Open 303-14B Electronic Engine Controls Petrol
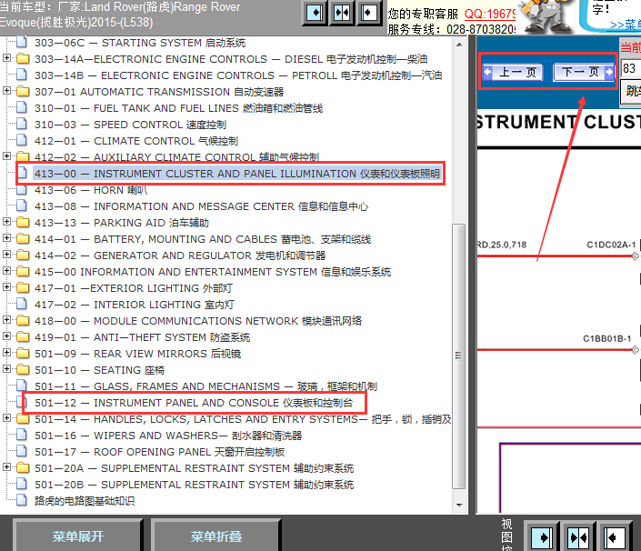This screenshot has width=641, height=551. 238,75
